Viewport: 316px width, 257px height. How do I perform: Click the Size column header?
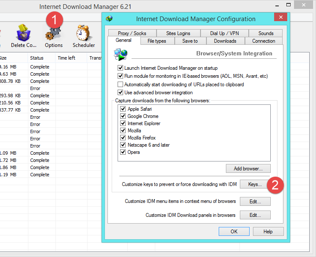(14, 58)
